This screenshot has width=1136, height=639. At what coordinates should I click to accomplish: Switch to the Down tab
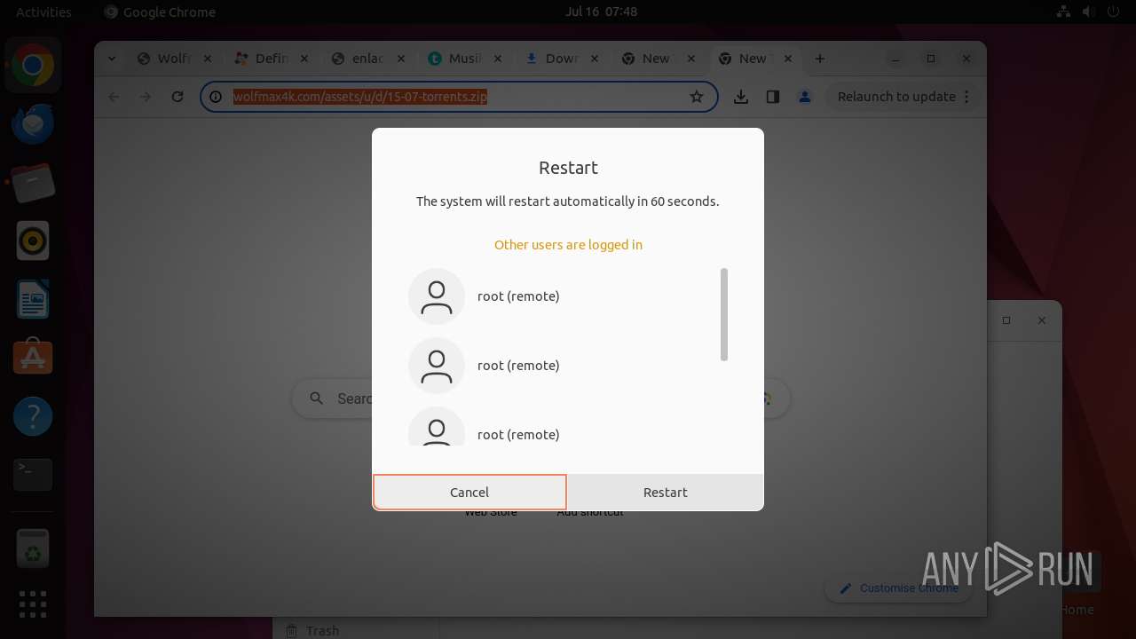562,59
